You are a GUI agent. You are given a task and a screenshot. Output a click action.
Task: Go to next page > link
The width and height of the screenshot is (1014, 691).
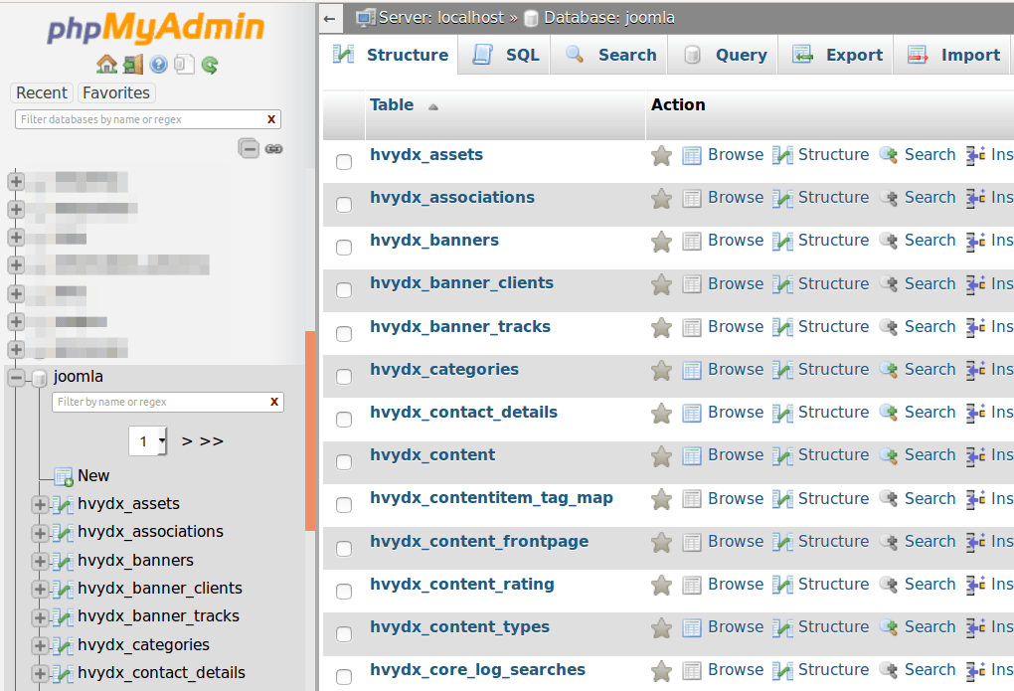click(x=187, y=441)
